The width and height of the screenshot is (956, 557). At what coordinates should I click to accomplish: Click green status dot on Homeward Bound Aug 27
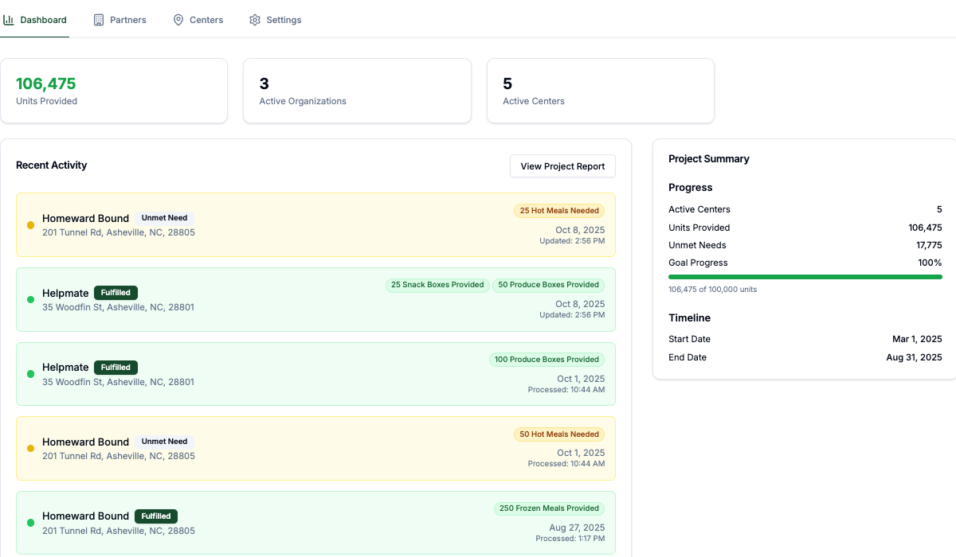(x=30, y=523)
